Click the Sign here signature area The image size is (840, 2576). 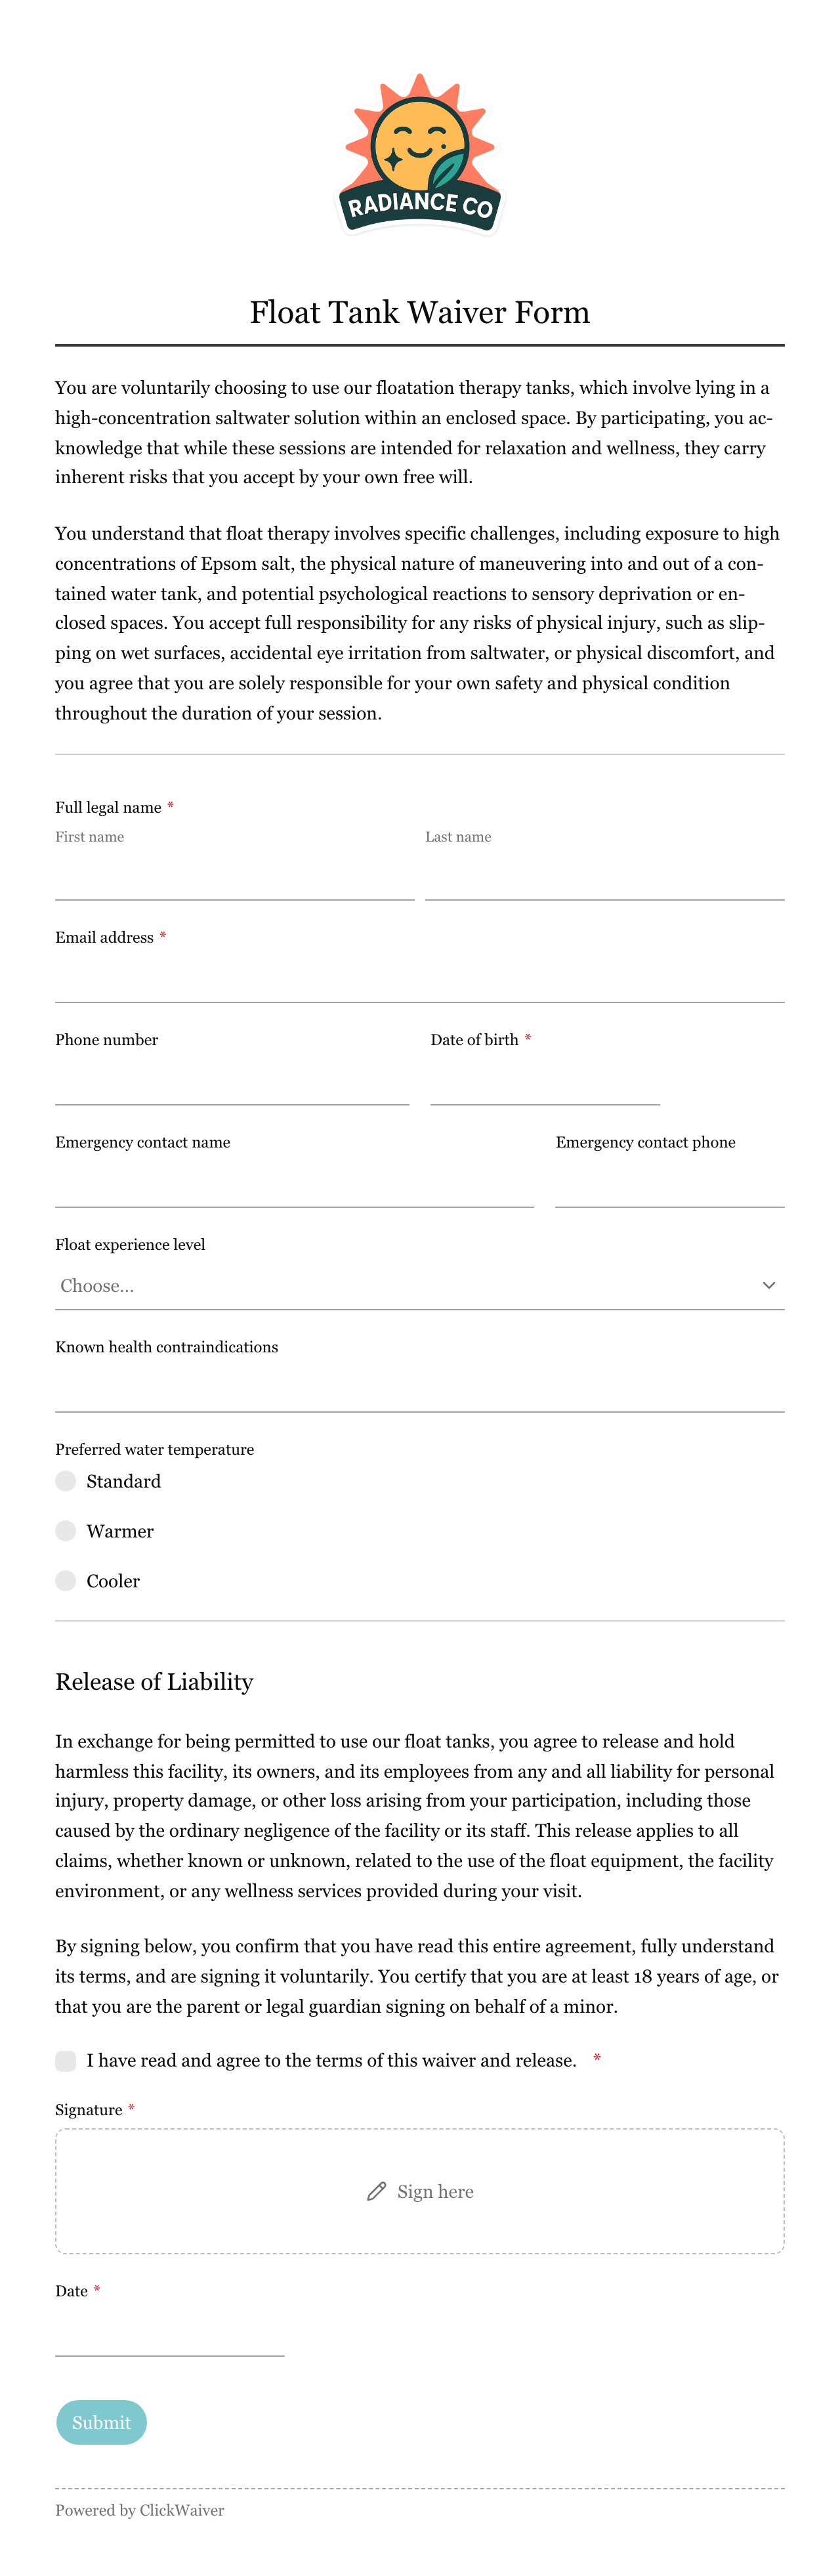420,2191
